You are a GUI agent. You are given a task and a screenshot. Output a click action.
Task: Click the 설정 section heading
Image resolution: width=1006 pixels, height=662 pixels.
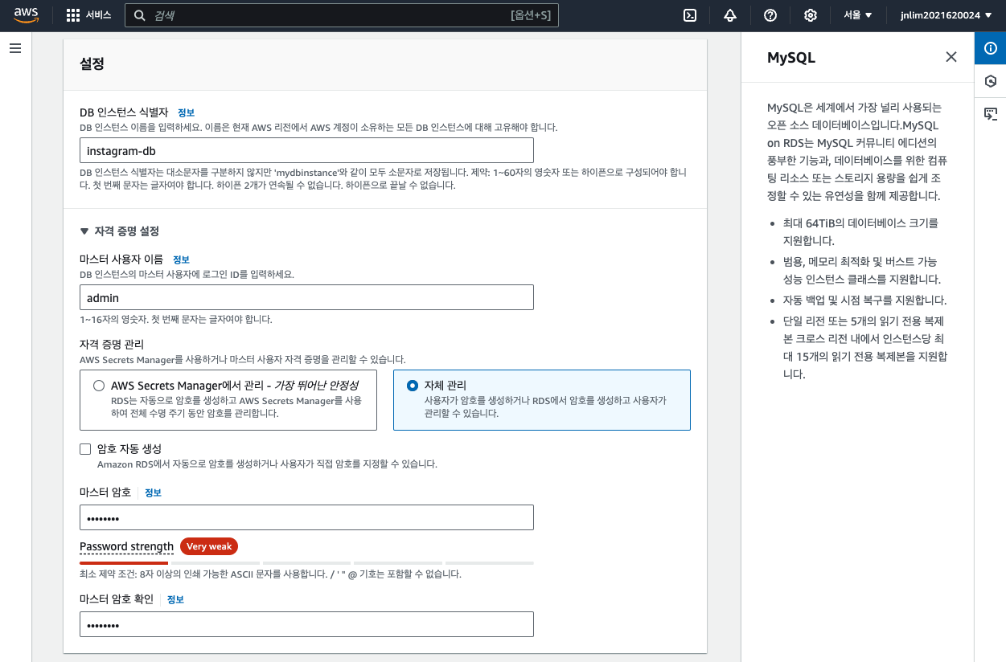92,63
